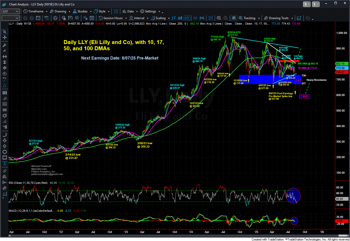Click the save chart disk icon
Viewport: 350px width, 241px height.
(70, 18)
